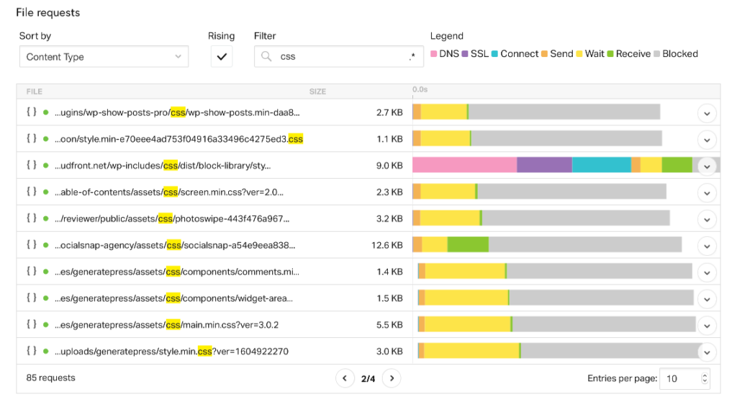The width and height of the screenshot is (737, 415).
Task: Go to next page of requests
Action: [x=392, y=378]
